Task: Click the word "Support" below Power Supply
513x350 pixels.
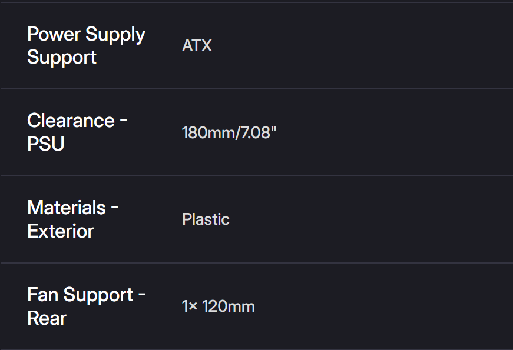Action: point(62,58)
